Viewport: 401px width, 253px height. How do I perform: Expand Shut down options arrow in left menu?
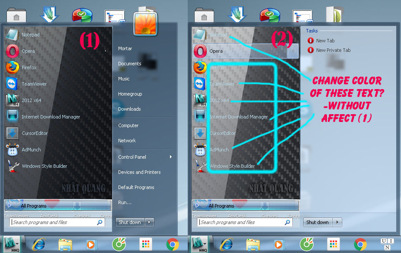(x=149, y=222)
